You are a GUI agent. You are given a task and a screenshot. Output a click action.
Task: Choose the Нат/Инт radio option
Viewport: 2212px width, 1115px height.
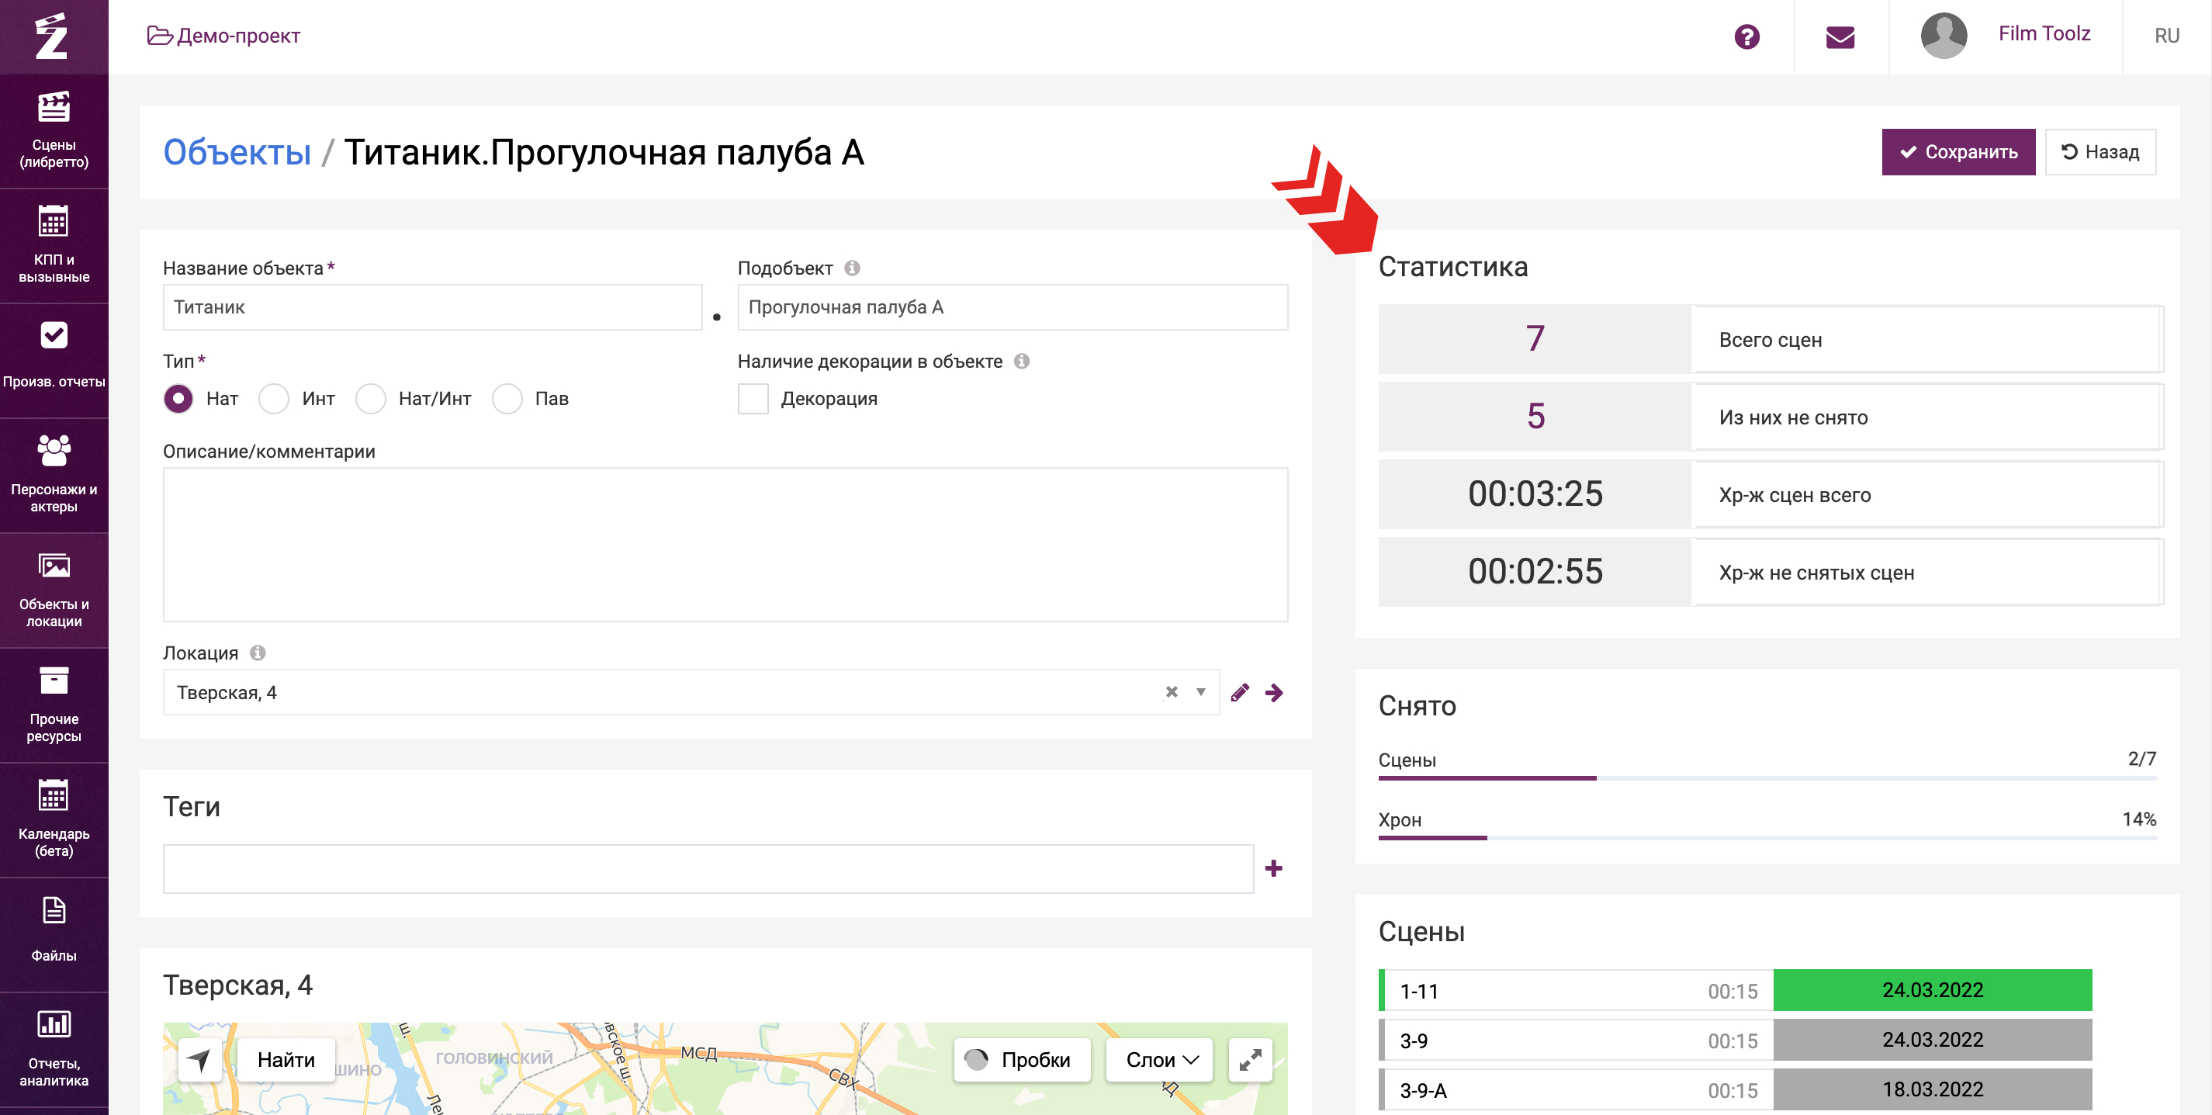coord(371,399)
